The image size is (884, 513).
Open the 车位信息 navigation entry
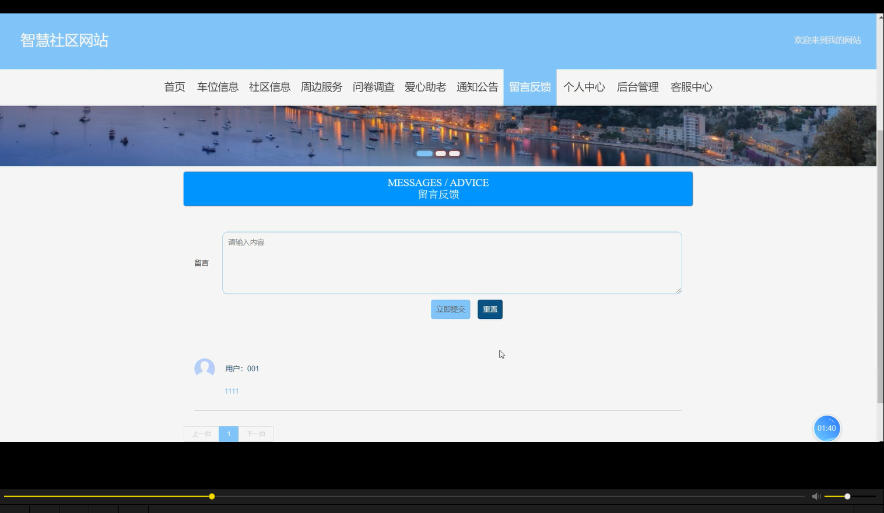(x=218, y=87)
